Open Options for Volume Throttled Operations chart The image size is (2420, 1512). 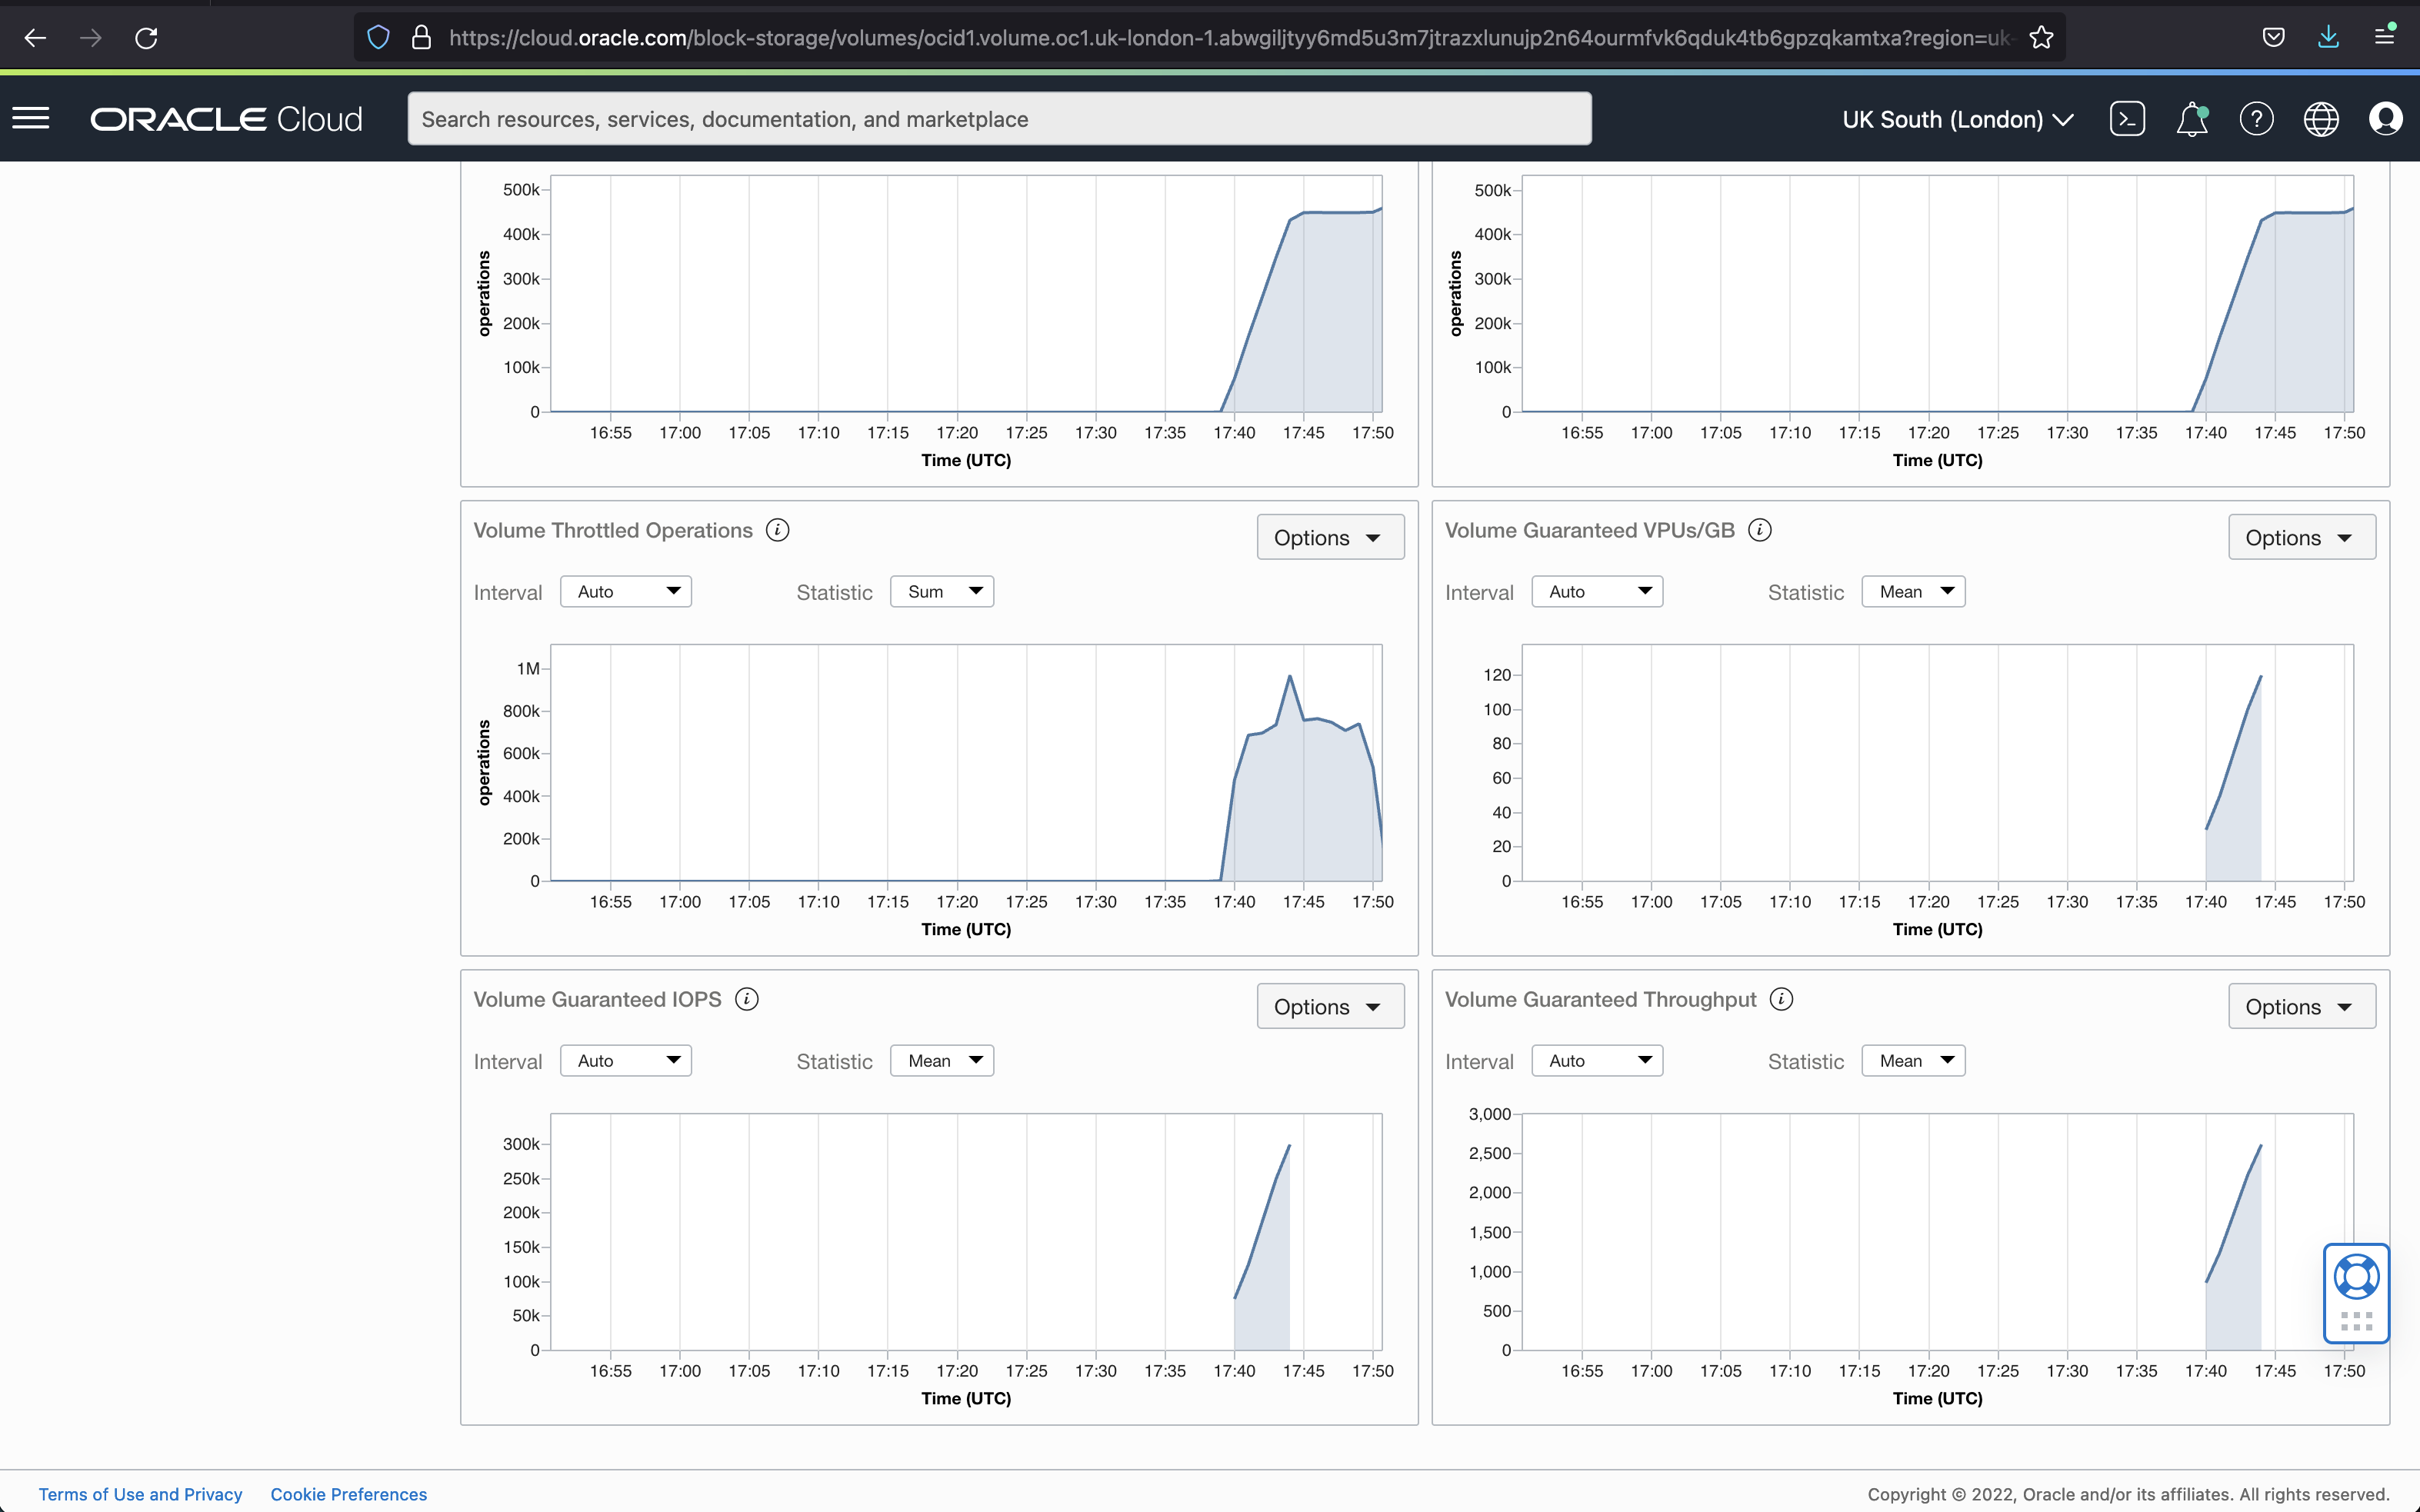pyautogui.click(x=1330, y=537)
